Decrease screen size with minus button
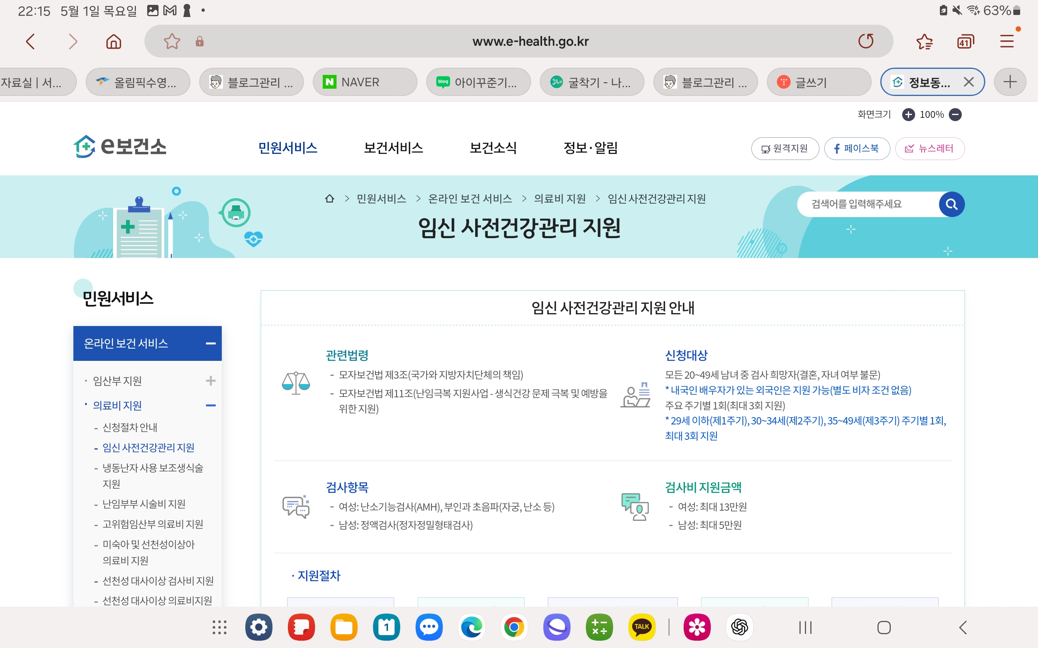1038x648 pixels. [x=955, y=115]
